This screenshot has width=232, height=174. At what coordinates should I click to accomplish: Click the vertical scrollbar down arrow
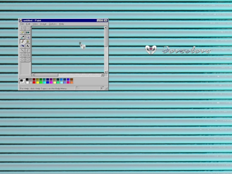click(106, 72)
